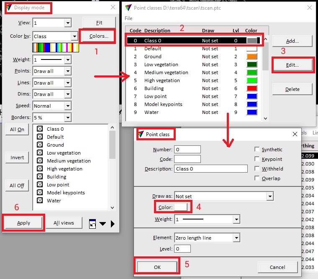Click the orange Ground color swatch
The width and height of the screenshot is (318, 279).
tap(252, 57)
